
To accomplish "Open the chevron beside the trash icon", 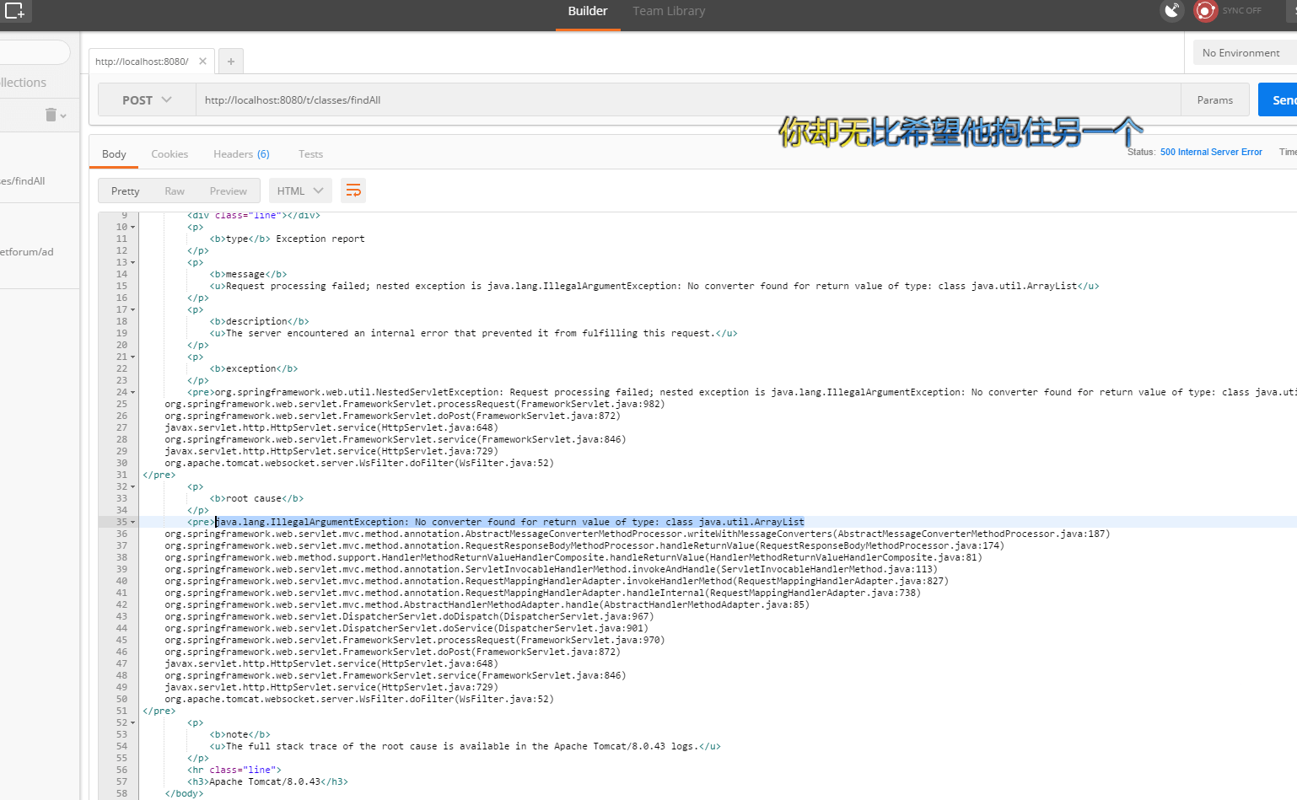I will pyautogui.click(x=62, y=117).
